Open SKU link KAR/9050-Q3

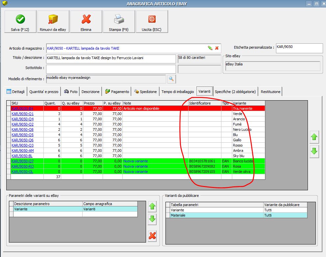22,145
